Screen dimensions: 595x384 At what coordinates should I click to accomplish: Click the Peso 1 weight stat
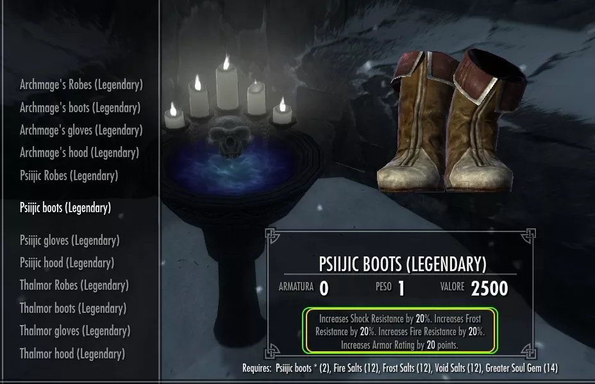tap(390, 288)
